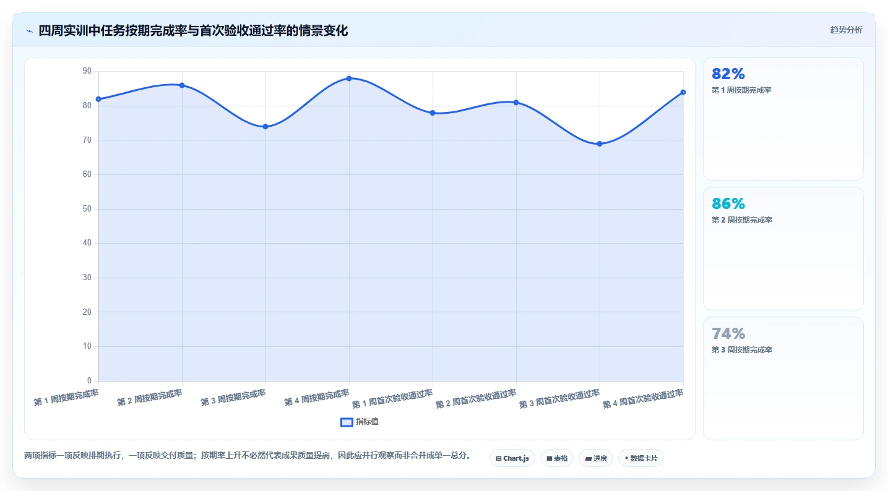Click the chart title 四周实训中任务按期完成率
Image resolution: width=888 pixels, height=491 pixels.
[193, 30]
